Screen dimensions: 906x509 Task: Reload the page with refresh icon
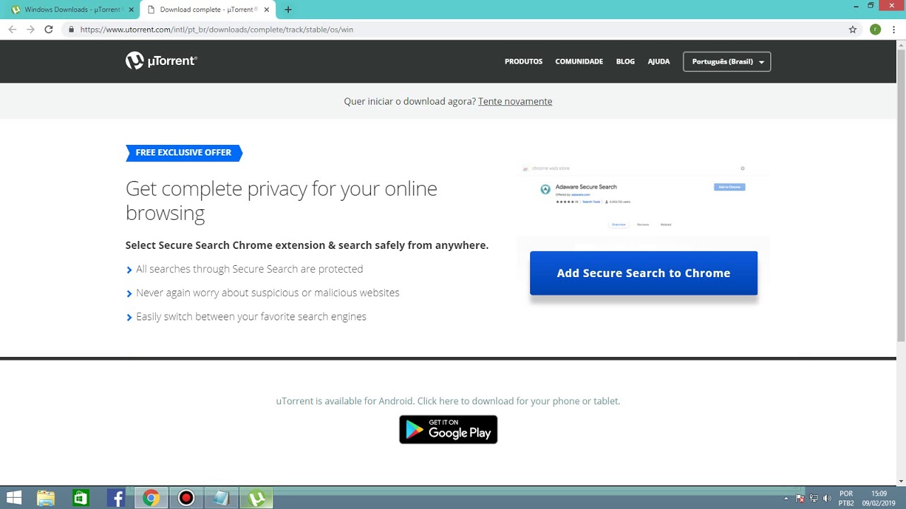(x=49, y=30)
